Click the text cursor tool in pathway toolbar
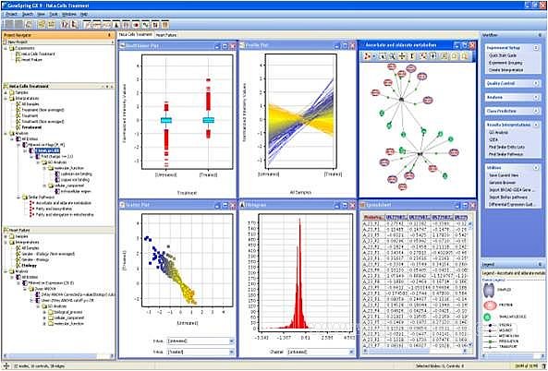548x371 pixels. point(412,56)
